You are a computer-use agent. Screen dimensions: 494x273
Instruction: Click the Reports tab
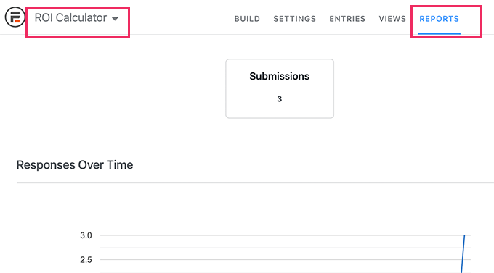pos(440,19)
